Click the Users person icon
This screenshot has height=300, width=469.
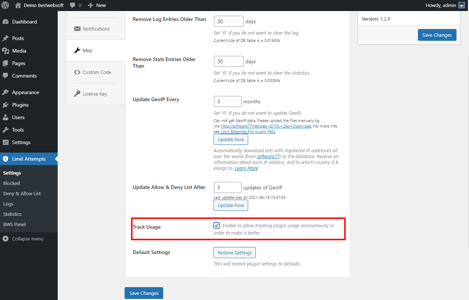coord(6,117)
